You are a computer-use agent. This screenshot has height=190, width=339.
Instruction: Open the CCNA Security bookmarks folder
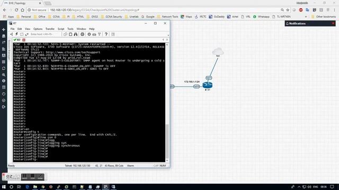tap(112, 16)
